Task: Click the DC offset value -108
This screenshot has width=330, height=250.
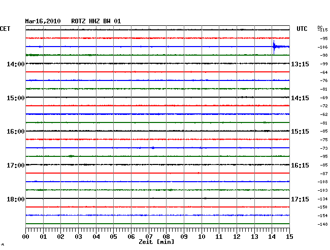Action: 322,182
